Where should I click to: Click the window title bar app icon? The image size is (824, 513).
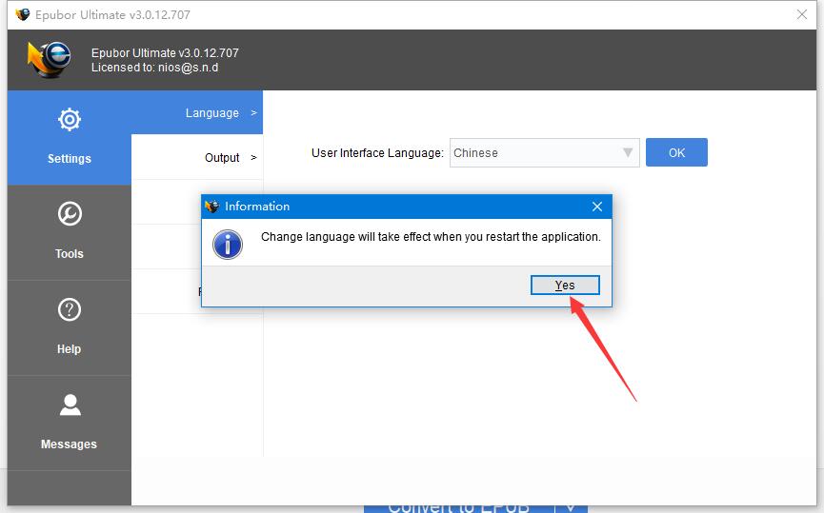click(23, 14)
